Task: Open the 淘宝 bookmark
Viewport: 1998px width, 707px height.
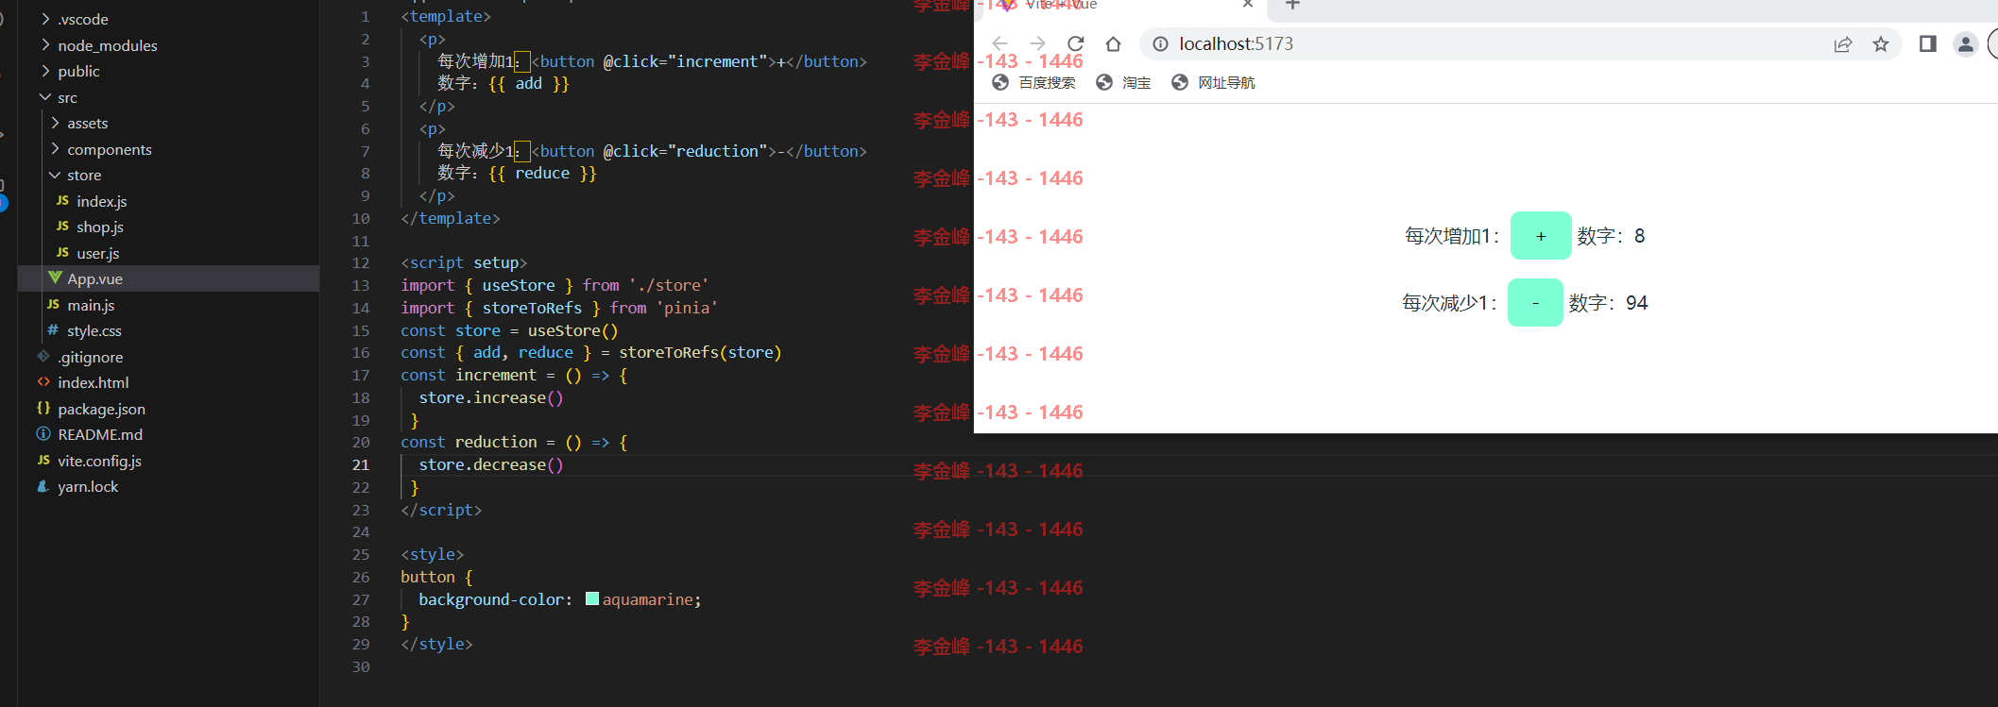Action: coord(1123,83)
